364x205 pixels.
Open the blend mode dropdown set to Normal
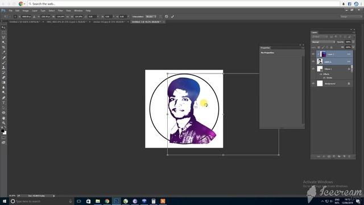(x=323, y=42)
